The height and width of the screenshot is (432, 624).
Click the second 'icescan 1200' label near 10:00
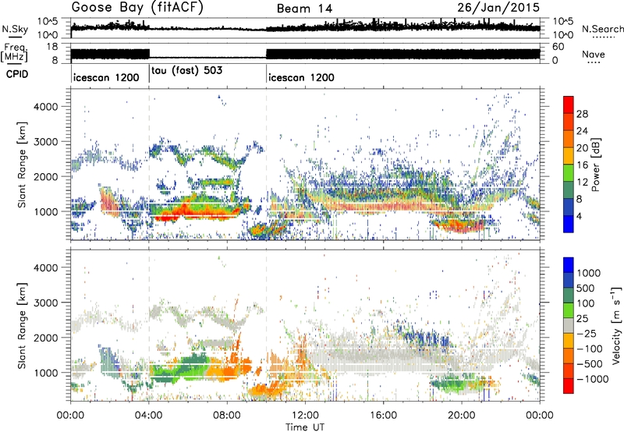coord(301,77)
